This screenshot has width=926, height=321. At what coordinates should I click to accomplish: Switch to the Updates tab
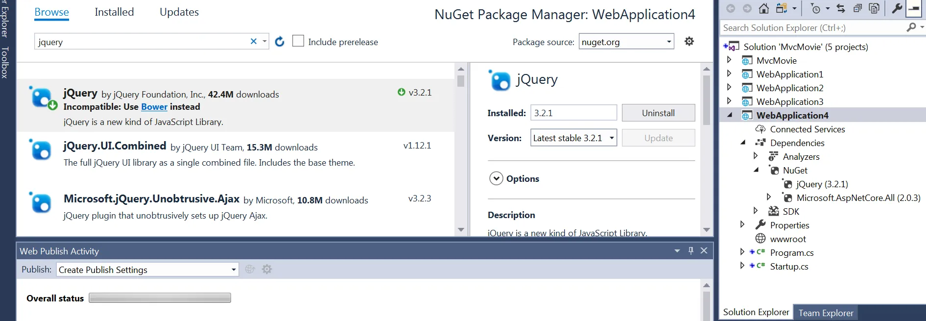coord(179,12)
